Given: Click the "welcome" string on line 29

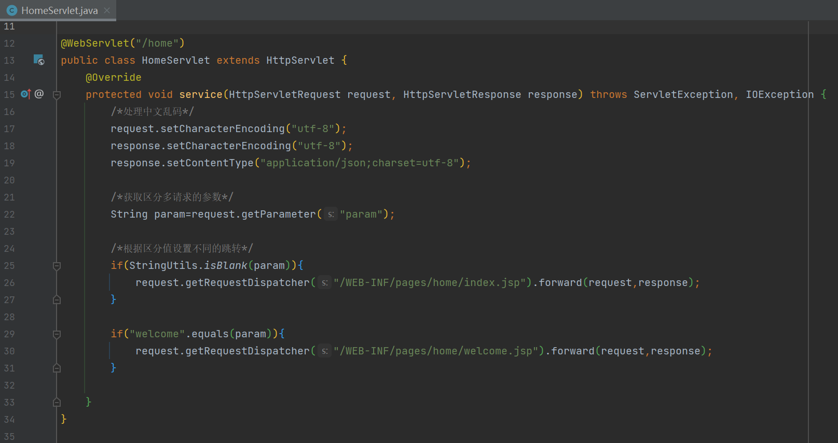Looking at the screenshot, I should click(157, 334).
